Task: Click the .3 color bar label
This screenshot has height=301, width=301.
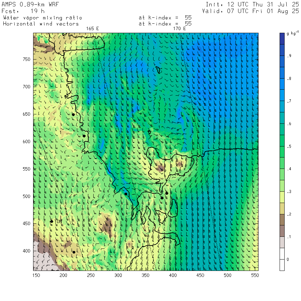Action: 289,192
